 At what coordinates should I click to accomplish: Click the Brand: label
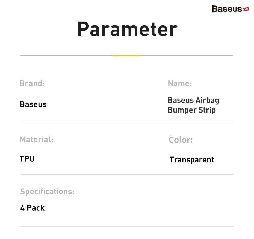tap(32, 83)
